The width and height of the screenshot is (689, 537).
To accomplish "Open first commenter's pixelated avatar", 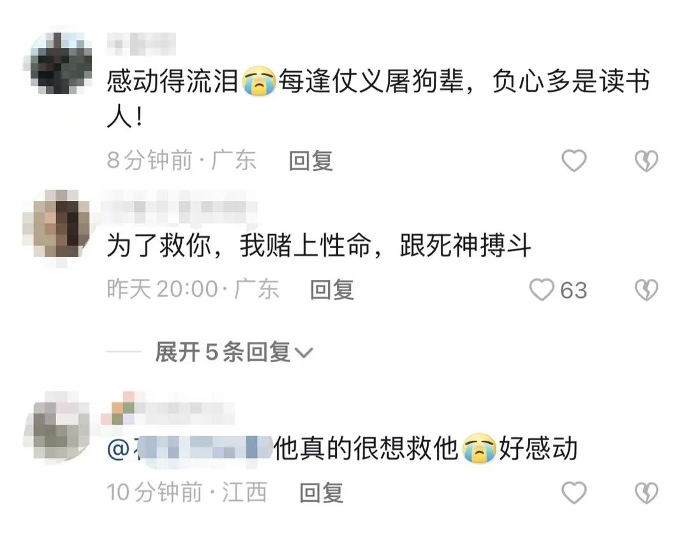I will pyautogui.click(x=58, y=63).
